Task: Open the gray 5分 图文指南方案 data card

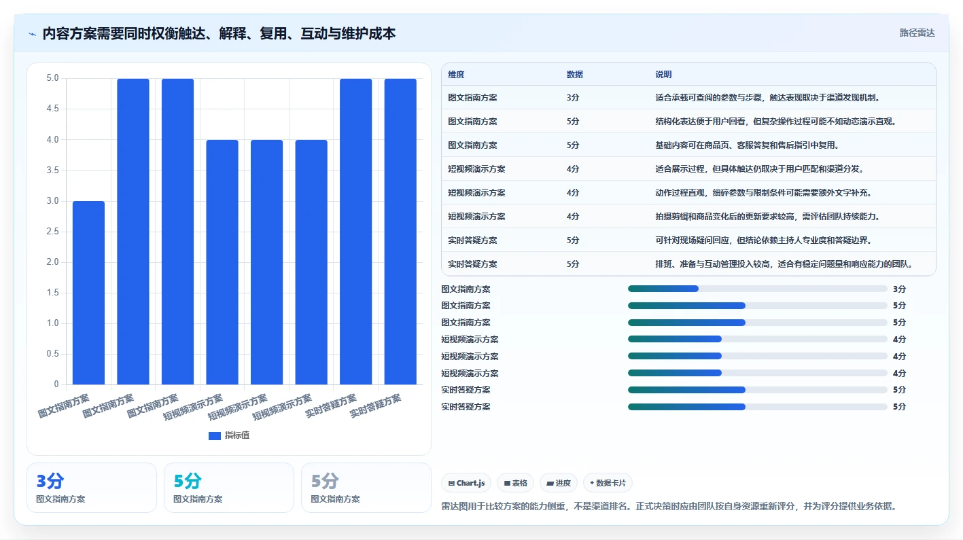Action: [366, 488]
